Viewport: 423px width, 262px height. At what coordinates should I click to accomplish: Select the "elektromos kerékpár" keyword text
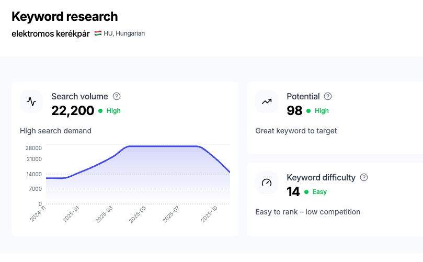[x=51, y=33]
